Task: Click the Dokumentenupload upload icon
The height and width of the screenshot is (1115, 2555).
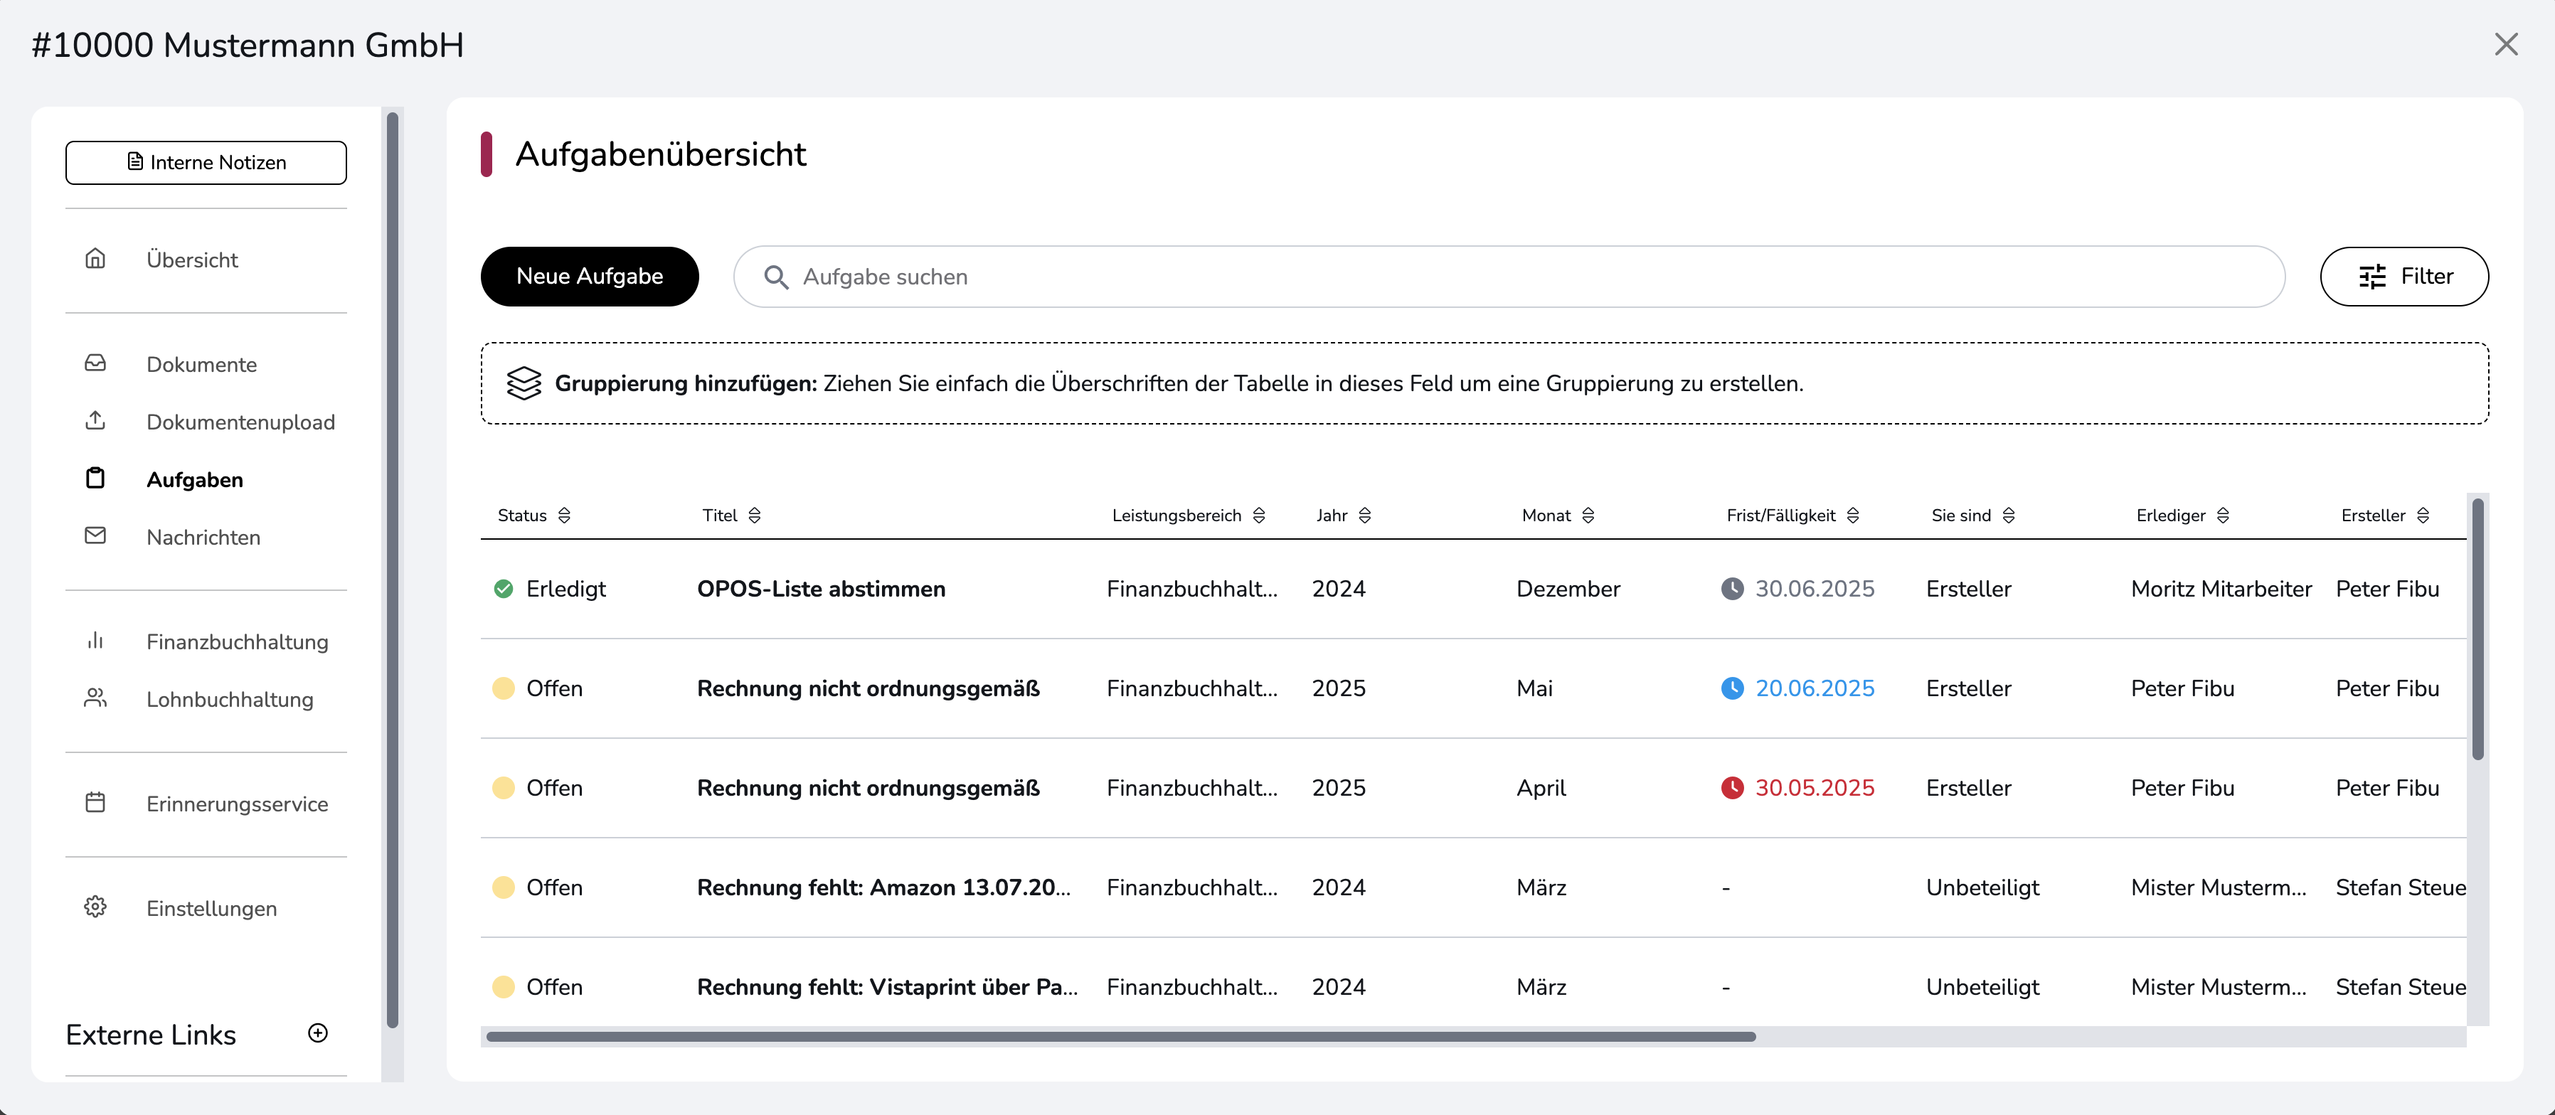Action: click(x=95, y=420)
